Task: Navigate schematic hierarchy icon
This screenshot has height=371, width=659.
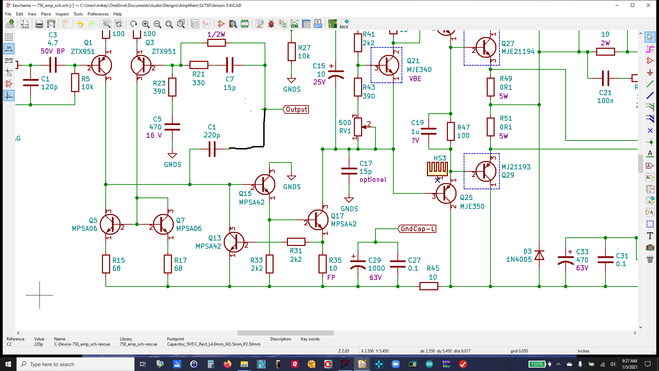Action: (195, 24)
